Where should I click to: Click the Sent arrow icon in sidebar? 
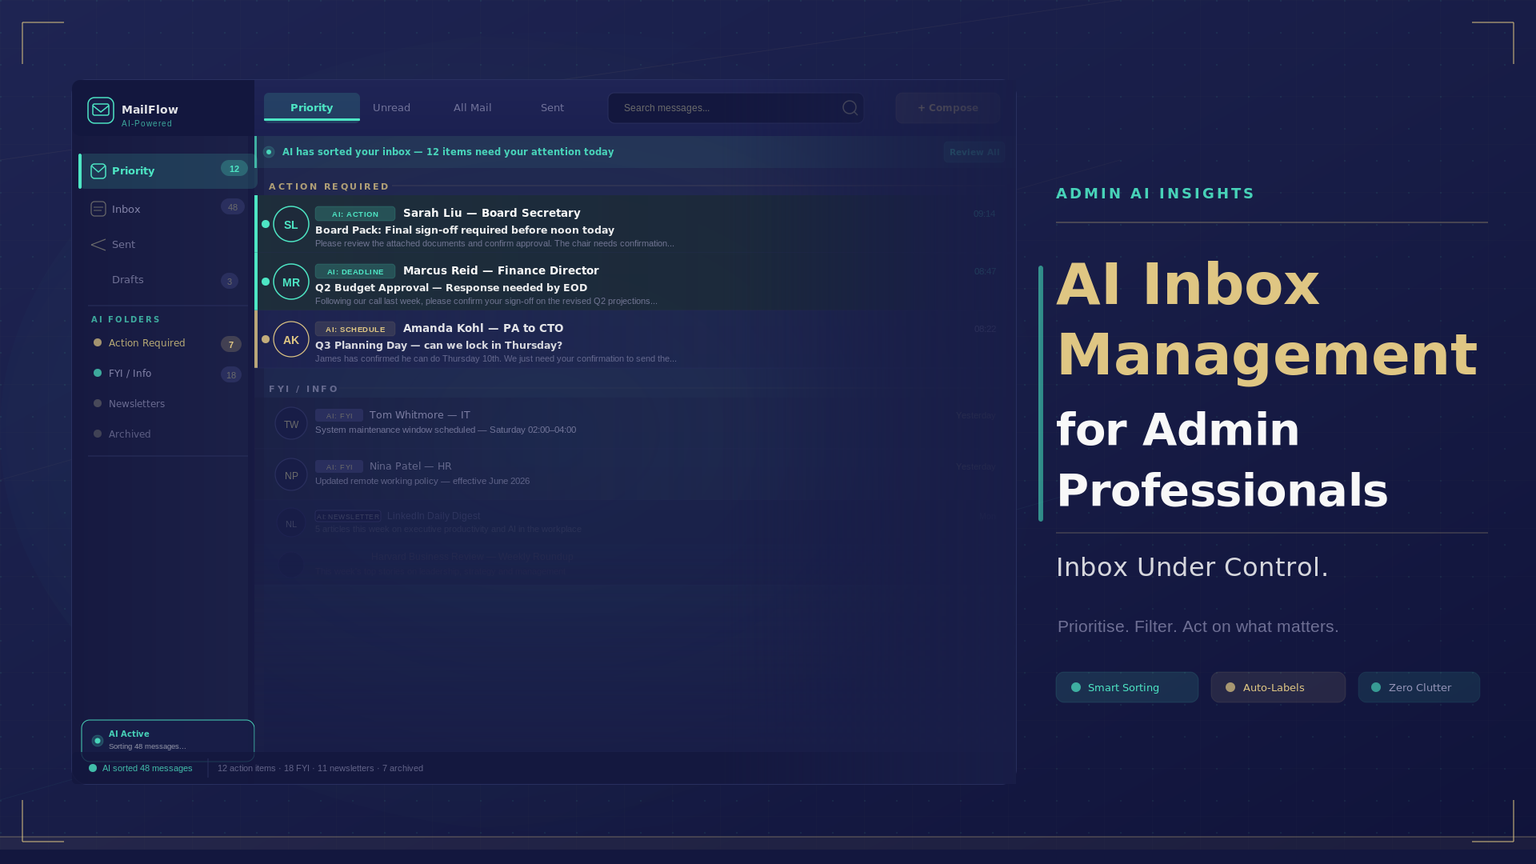98,245
